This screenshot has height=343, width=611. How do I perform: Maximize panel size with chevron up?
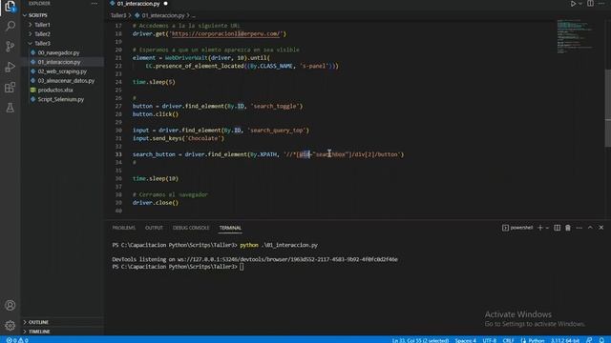tap(590, 228)
